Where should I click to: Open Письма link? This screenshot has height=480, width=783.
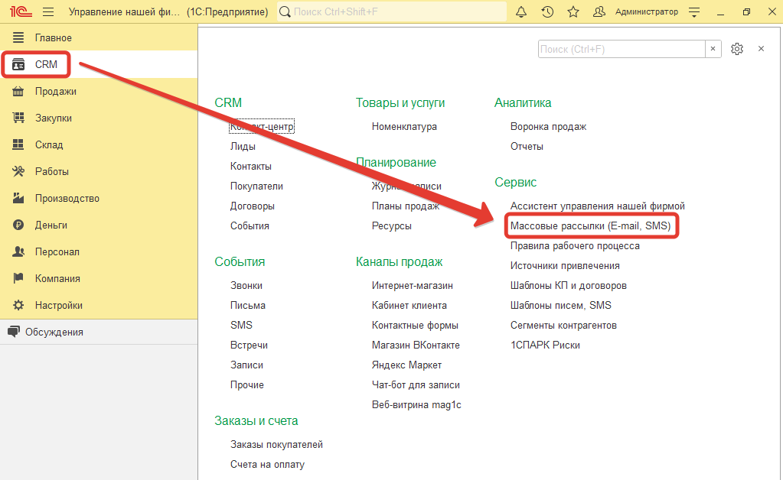[248, 306]
